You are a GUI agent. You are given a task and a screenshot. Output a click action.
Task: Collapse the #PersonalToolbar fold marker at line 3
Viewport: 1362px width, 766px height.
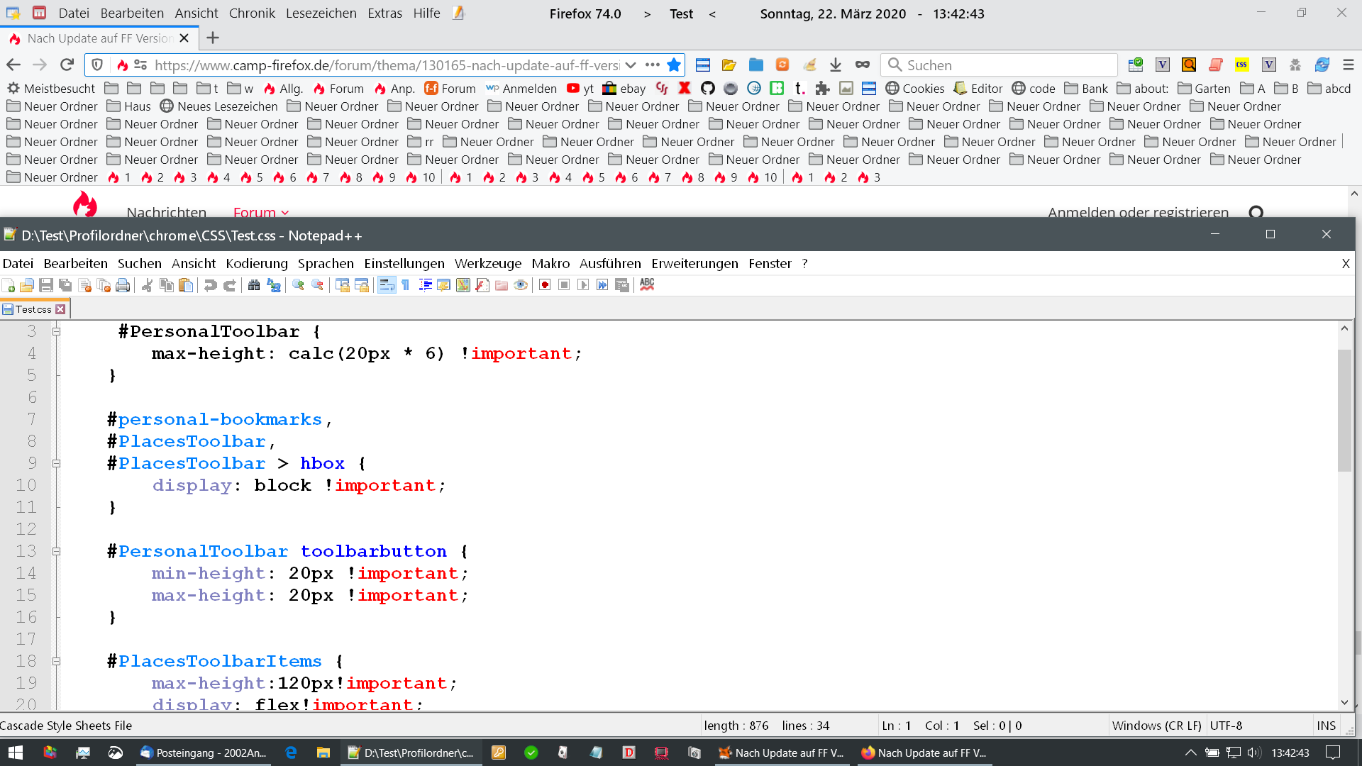click(x=57, y=331)
